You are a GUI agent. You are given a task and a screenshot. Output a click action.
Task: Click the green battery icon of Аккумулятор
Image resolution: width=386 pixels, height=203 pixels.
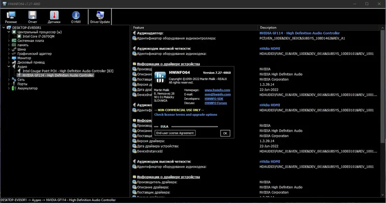click(x=14, y=88)
